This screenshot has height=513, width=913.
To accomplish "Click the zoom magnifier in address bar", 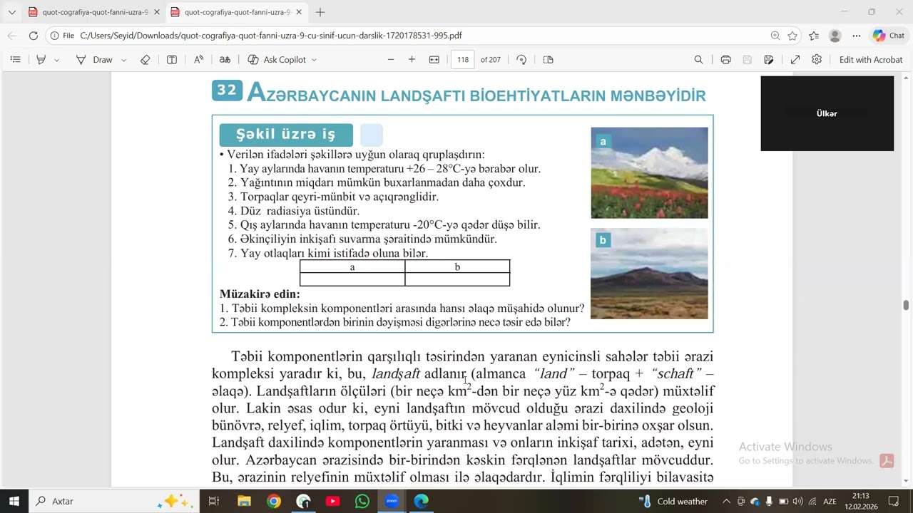I will 775,36.
